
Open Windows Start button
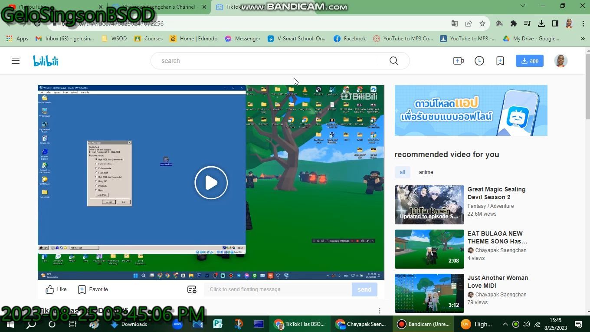tap(10, 324)
